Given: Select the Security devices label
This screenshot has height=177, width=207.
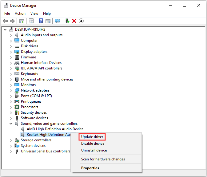Looking at the screenshot, I should 34,112.
